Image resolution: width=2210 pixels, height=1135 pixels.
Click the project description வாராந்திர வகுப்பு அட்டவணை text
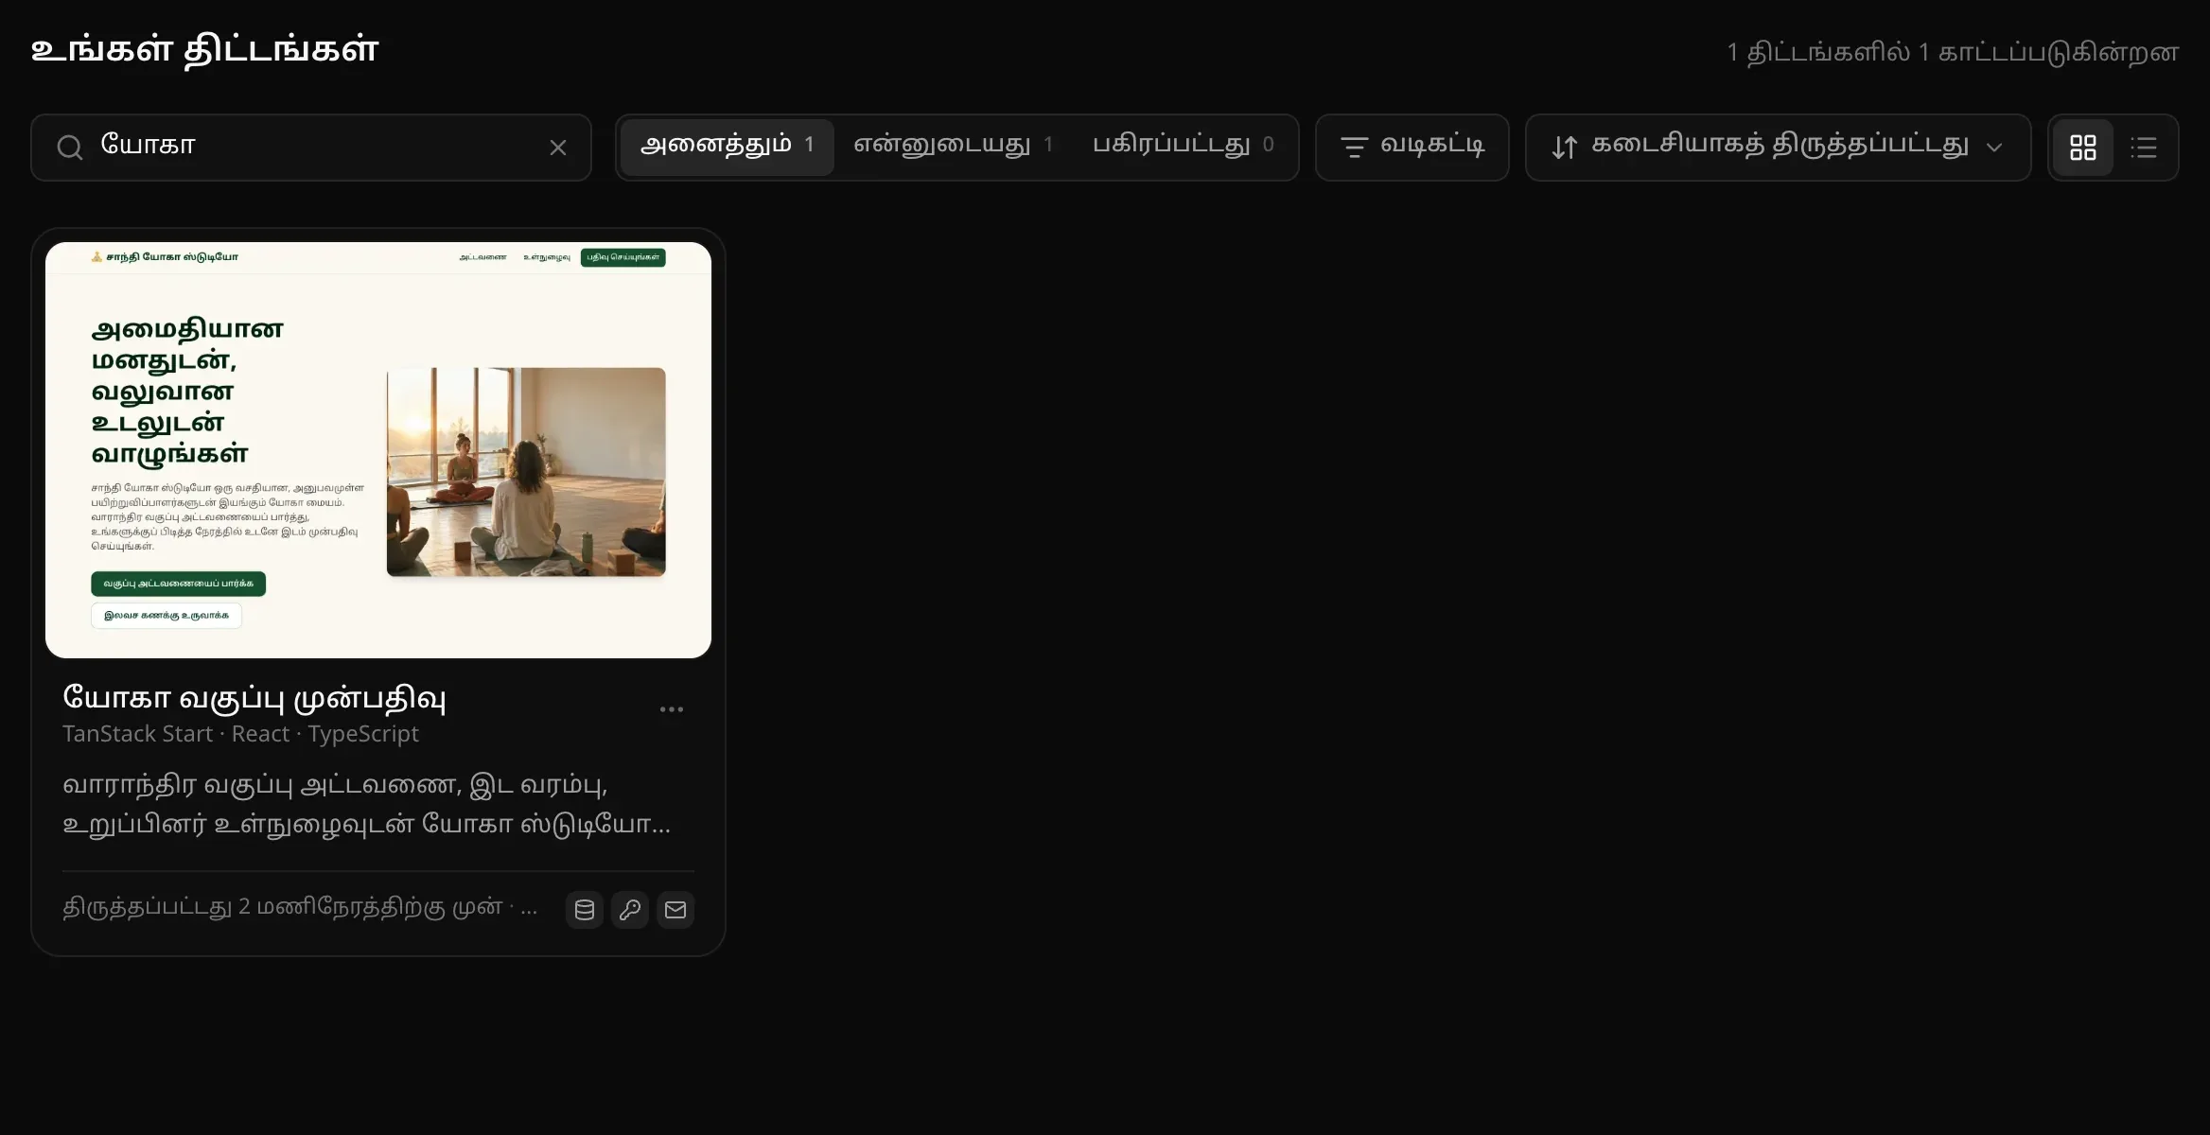(367, 805)
